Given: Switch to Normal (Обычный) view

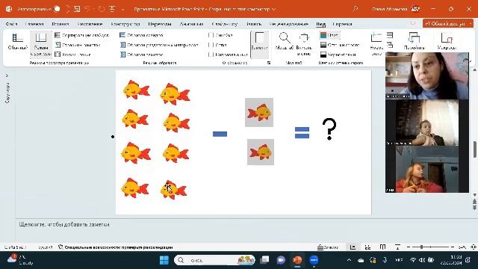Looking at the screenshot, I should click(18, 42).
